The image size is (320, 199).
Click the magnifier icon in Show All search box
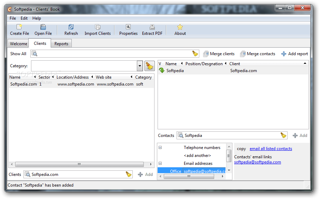click(x=34, y=54)
